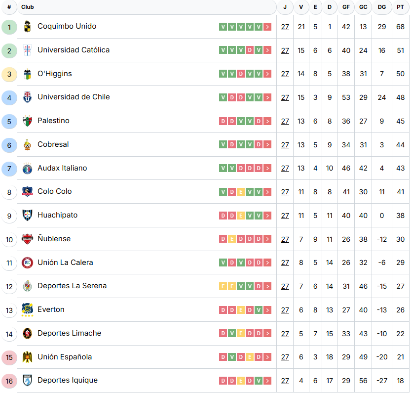Click the Colo Colo club crest
412x394 pixels.
pos(27,192)
